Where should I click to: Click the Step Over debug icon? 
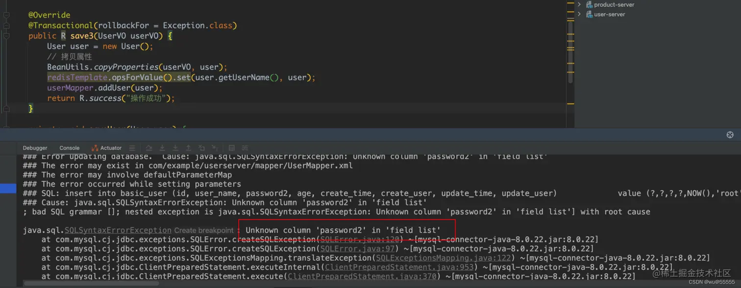(x=149, y=148)
